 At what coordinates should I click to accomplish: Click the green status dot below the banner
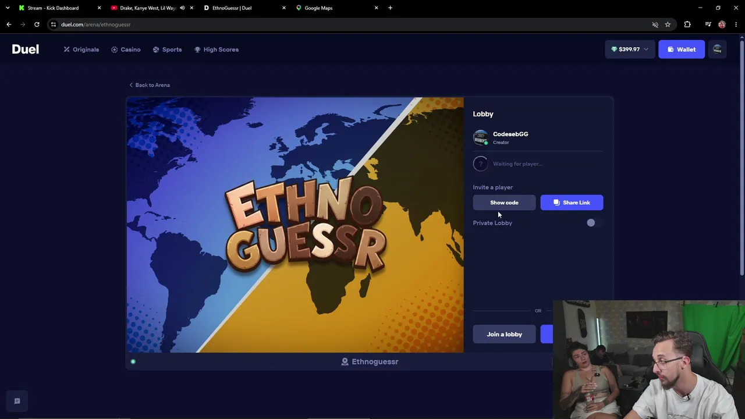(133, 361)
